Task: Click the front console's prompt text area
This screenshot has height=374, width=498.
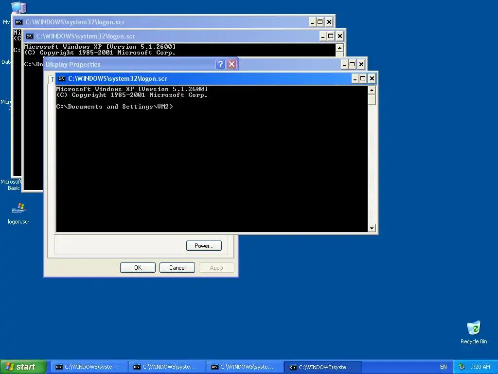Action: tap(115, 107)
